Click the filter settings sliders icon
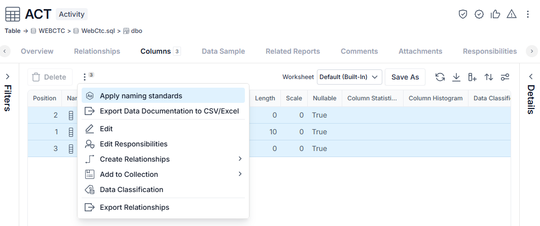 click(x=505, y=77)
